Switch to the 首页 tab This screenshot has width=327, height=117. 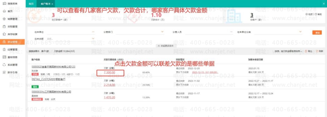pyautogui.click(x=31, y=4)
